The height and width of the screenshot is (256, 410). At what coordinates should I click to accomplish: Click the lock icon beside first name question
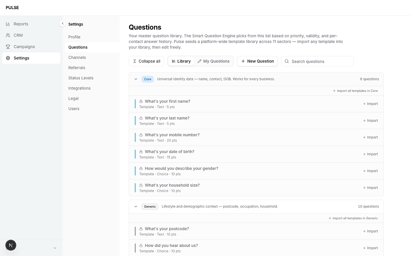141,101
